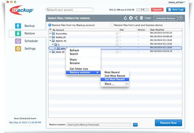
Task: Check the E folder row checkbox
Action: tap(117, 44)
